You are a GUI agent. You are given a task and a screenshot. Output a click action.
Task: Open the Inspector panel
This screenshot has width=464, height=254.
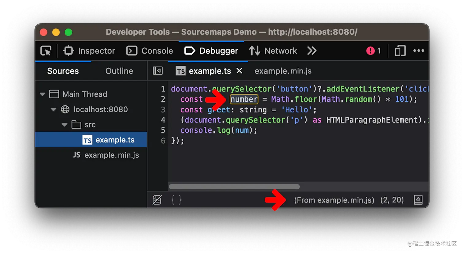click(89, 51)
